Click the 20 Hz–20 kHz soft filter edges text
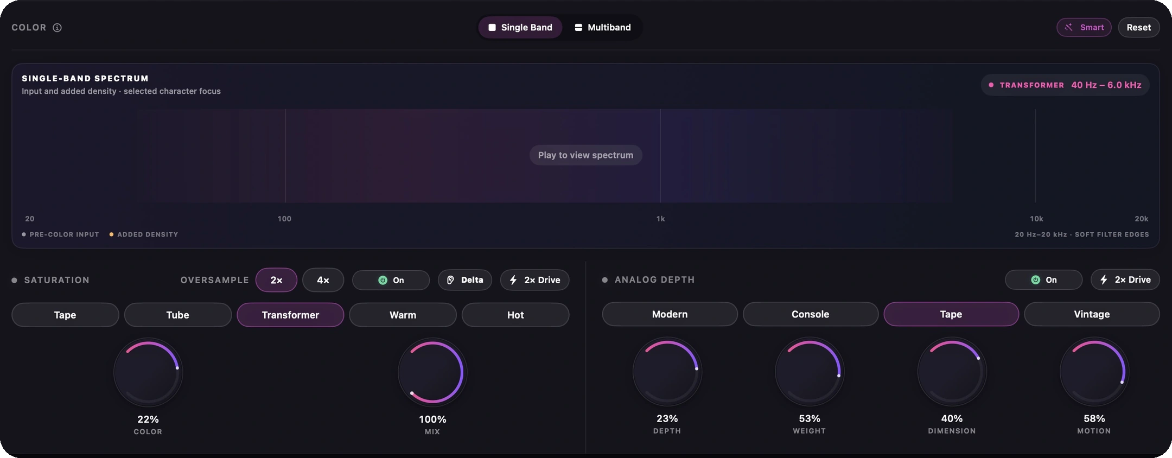The width and height of the screenshot is (1172, 458). (1082, 234)
